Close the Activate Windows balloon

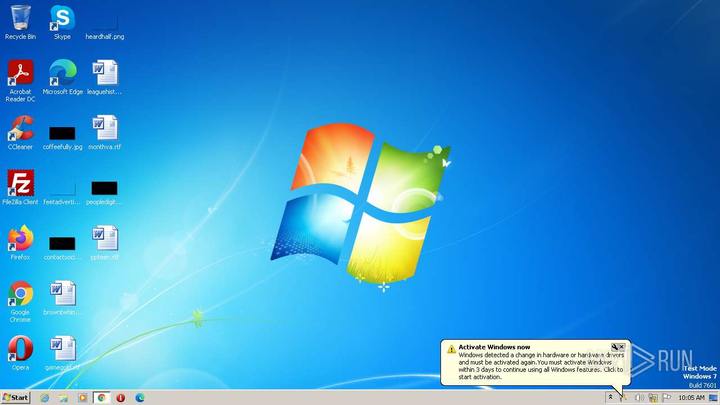pos(622,347)
